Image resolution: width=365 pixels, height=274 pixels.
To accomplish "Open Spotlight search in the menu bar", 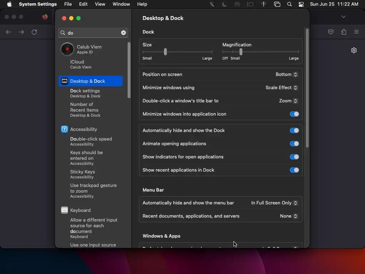I will click(289, 4).
